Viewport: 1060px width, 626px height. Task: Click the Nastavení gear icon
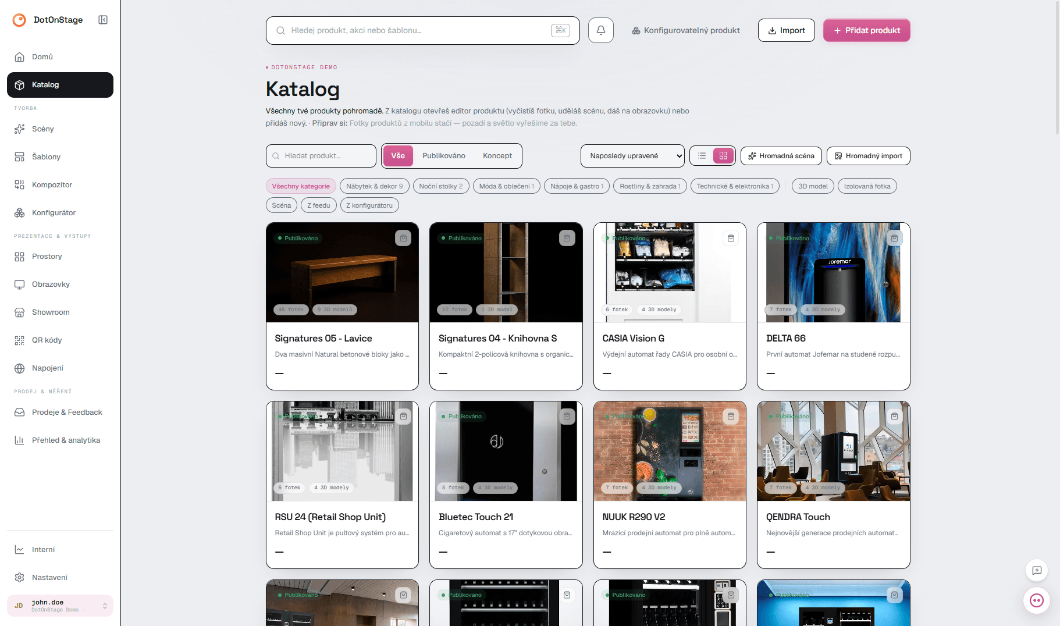pos(19,578)
